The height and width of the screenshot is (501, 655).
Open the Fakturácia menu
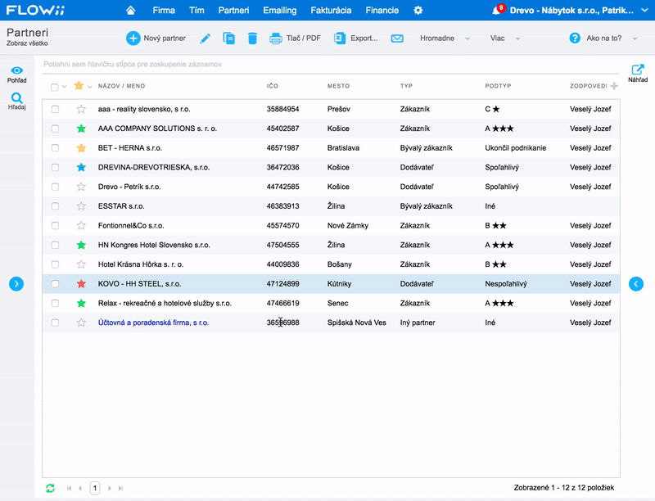pos(331,11)
